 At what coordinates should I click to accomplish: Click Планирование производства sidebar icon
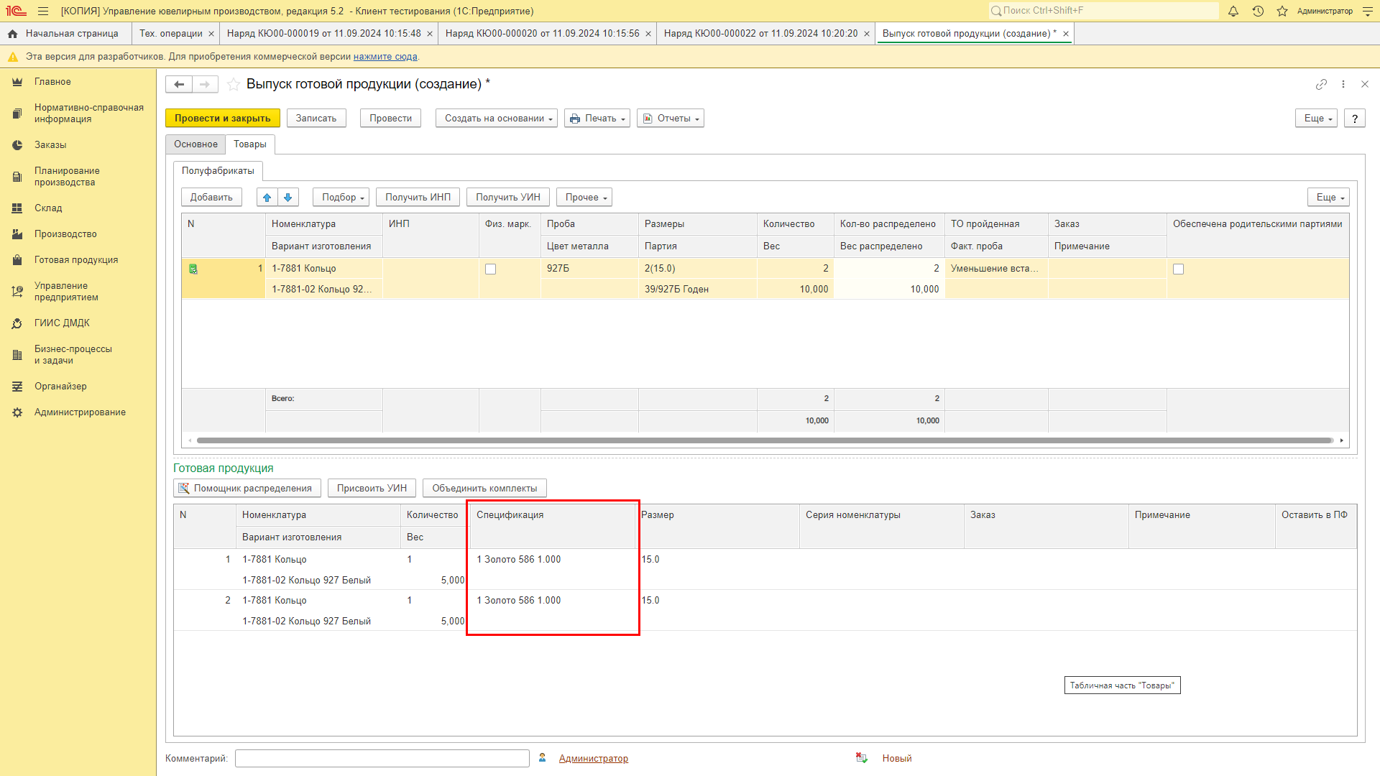[17, 177]
